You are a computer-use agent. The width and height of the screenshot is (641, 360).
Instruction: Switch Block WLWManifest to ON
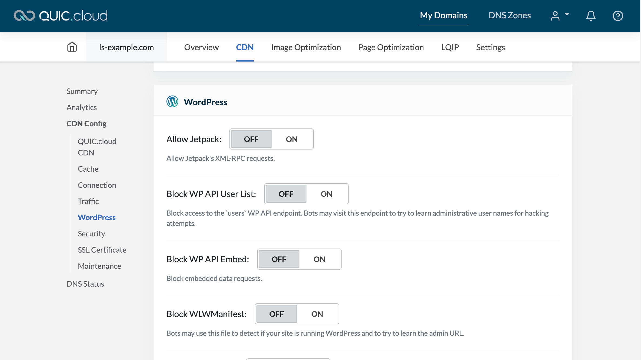(317, 314)
